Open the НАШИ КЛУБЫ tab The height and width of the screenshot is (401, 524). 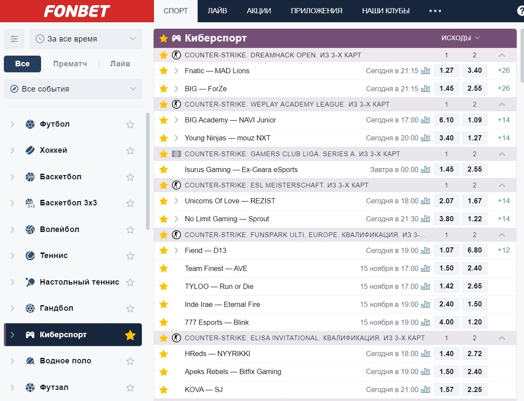coord(386,11)
